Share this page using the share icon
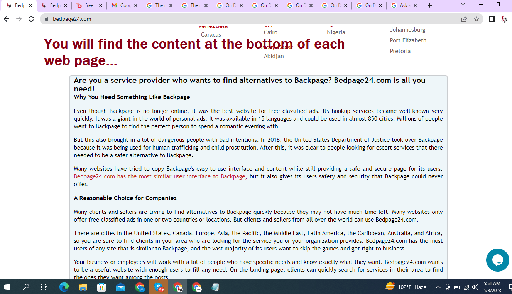Viewport: 512px width, 294px height. click(464, 19)
